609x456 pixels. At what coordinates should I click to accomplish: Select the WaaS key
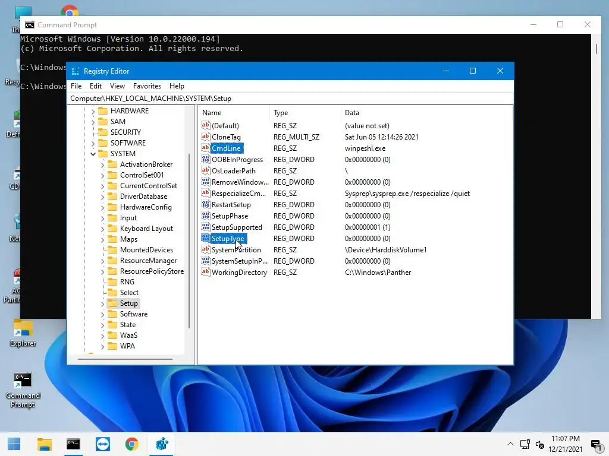coord(128,335)
